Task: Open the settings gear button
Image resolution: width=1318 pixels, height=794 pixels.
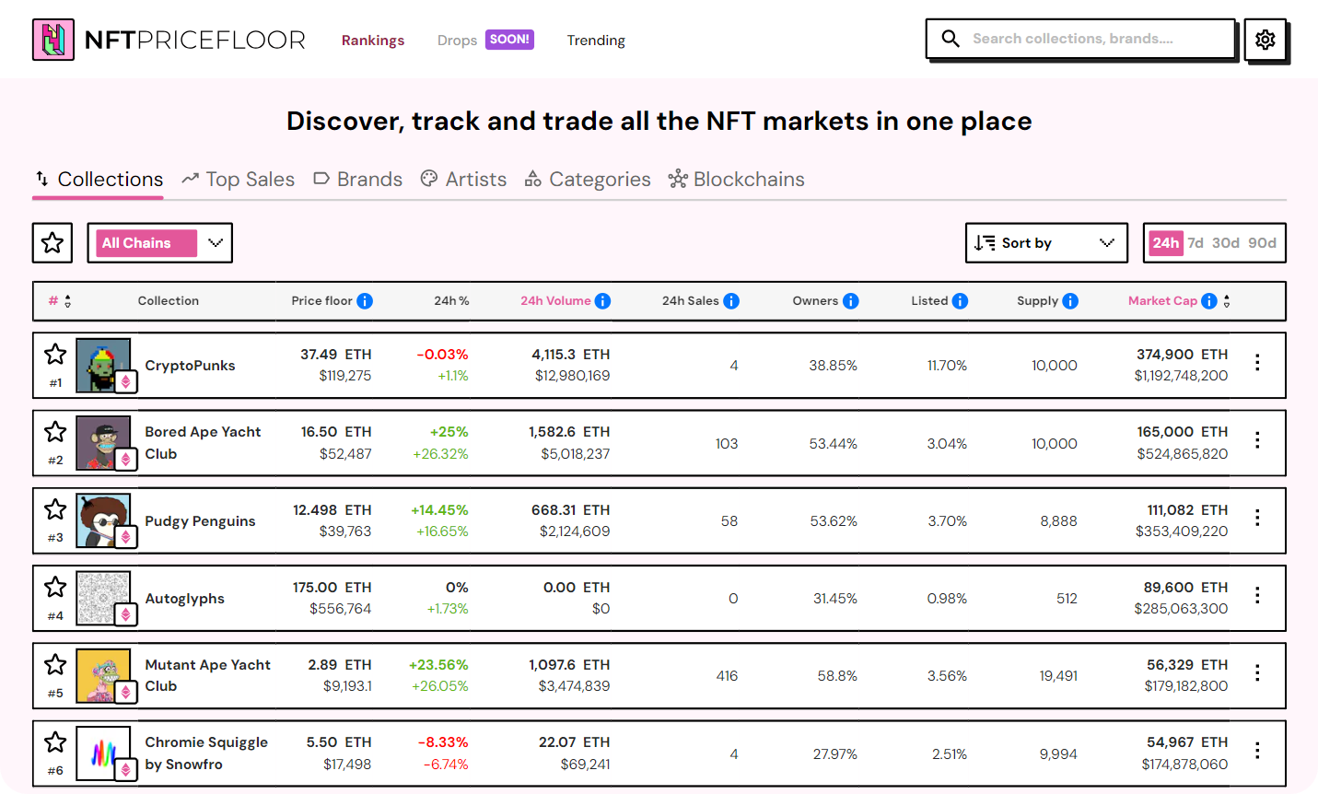Action: tap(1266, 40)
